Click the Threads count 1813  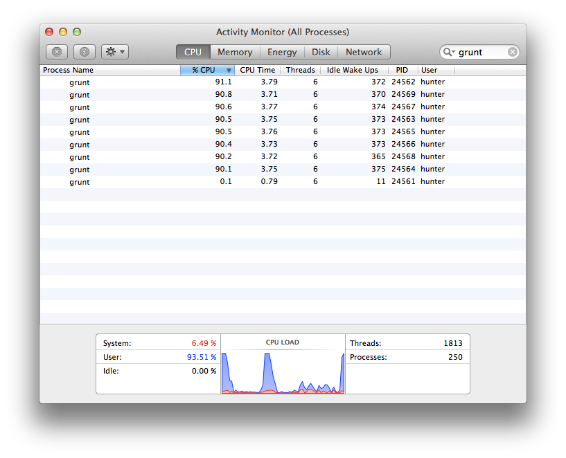(x=453, y=343)
